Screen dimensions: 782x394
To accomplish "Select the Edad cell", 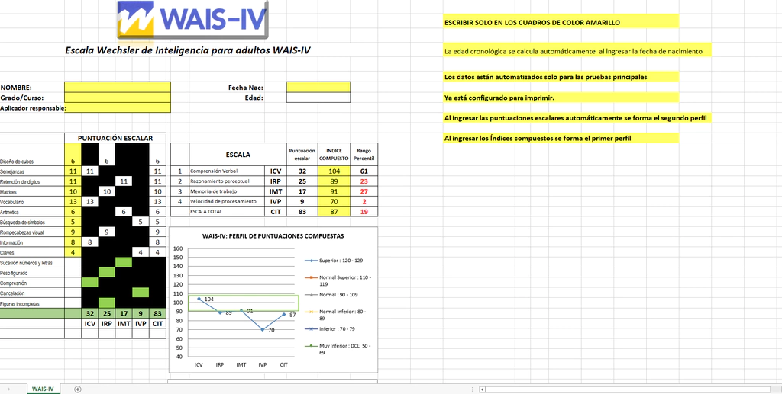I will (318, 98).
